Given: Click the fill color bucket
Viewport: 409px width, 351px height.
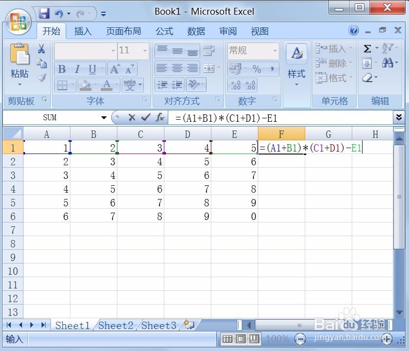Looking at the screenshot, I should click(85, 85).
